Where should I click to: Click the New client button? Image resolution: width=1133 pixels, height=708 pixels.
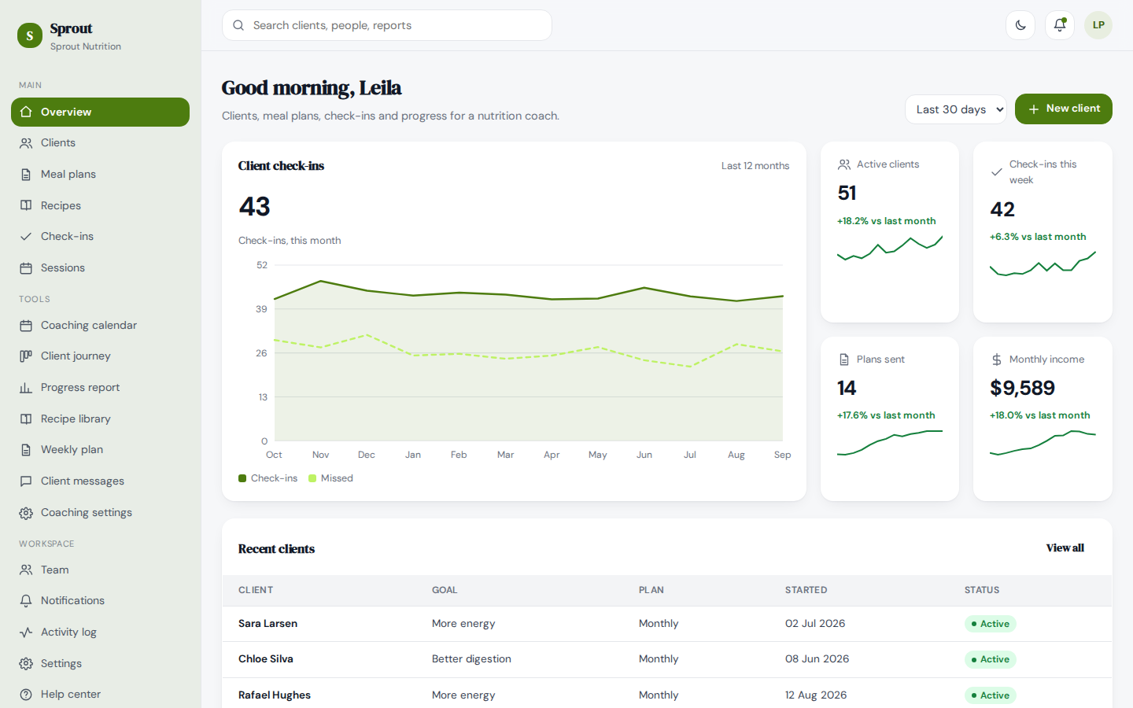(1064, 109)
